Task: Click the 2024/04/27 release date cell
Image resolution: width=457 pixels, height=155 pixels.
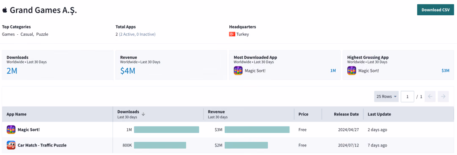Action: pyautogui.click(x=349, y=130)
